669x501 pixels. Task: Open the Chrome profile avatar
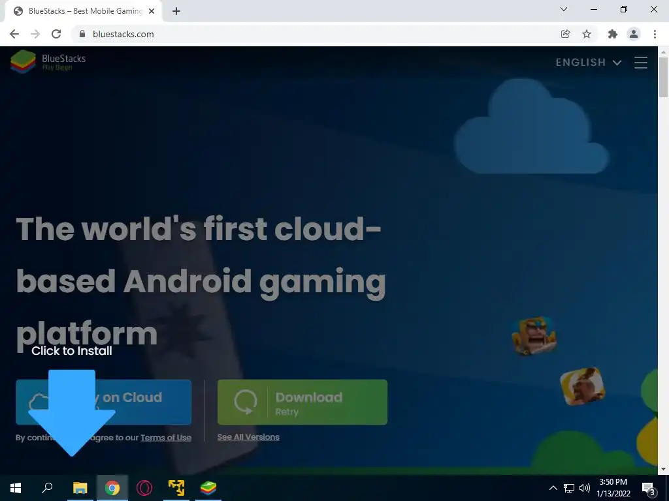634,34
